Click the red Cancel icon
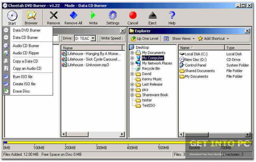 tap(133, 15)
